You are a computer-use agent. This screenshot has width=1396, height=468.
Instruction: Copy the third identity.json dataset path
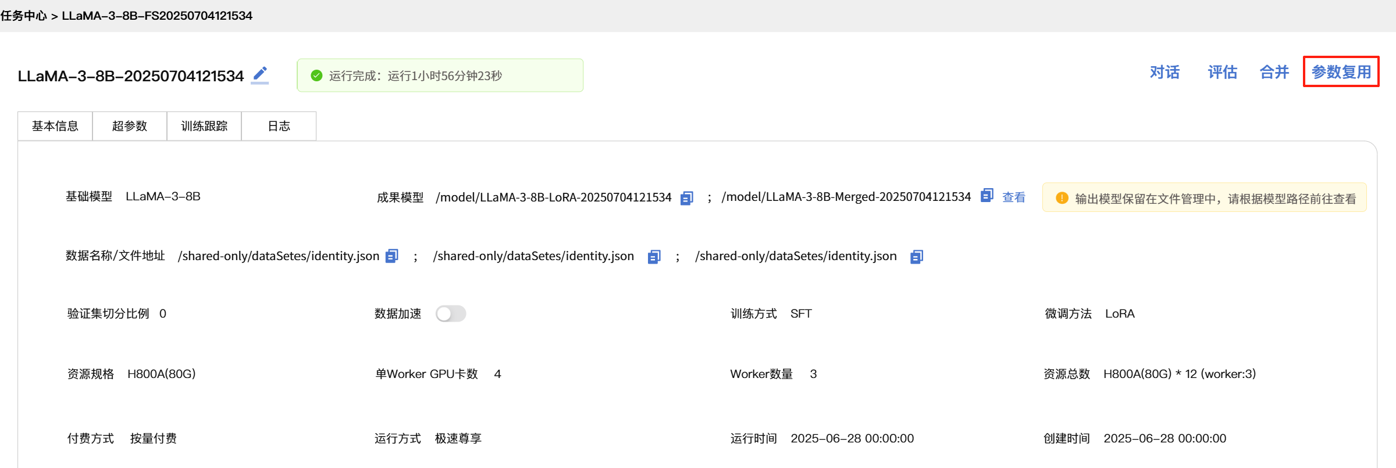(917, 257)
